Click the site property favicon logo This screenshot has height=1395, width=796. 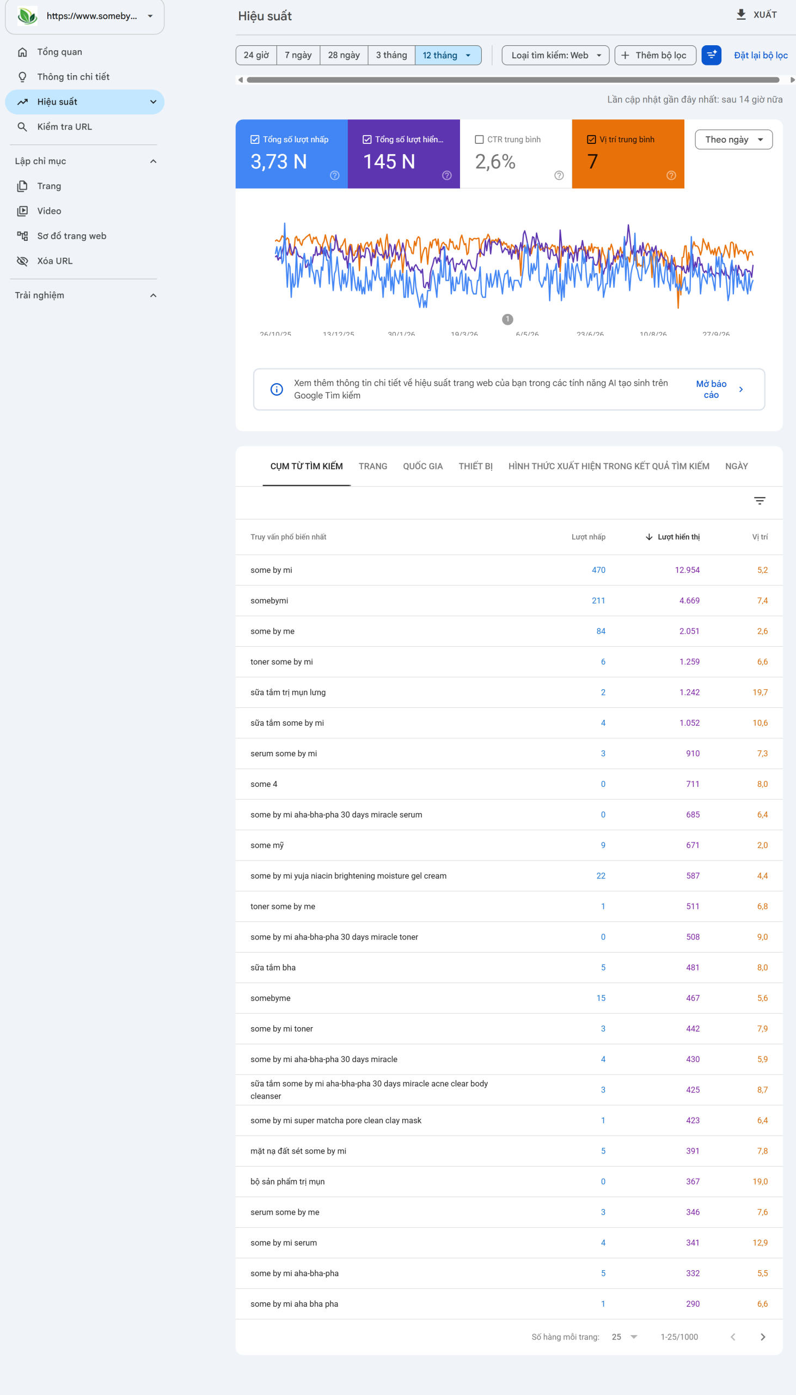[x=27, y=16]
